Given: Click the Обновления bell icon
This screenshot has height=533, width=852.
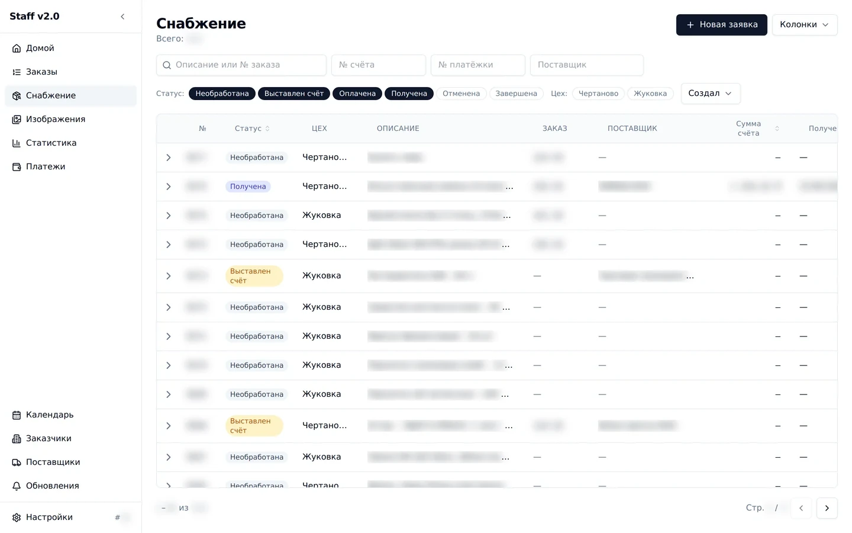Looking at the screenshot, I should [17, 486].
